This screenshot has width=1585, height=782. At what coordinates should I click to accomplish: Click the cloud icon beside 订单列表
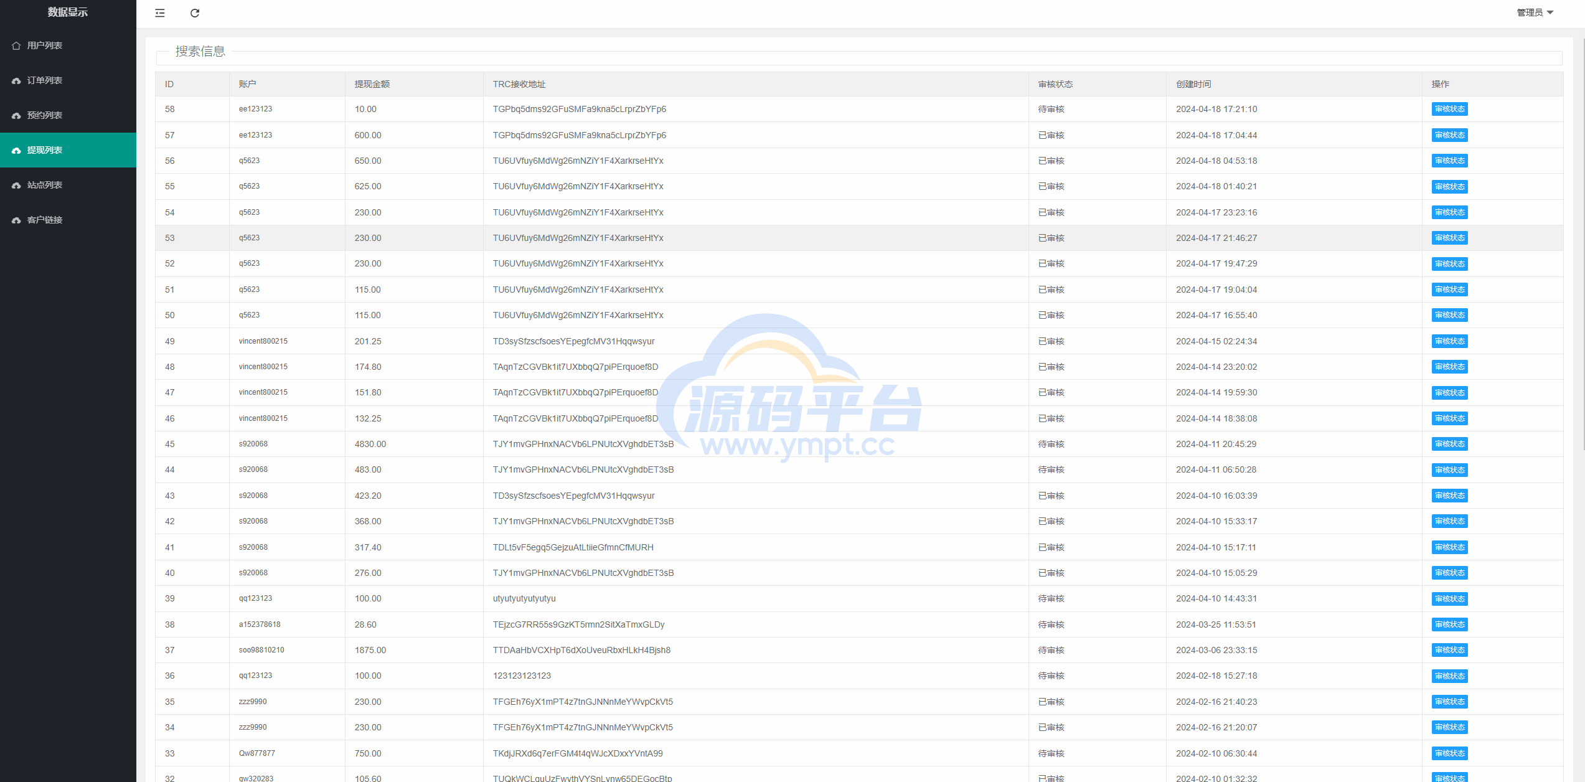click(16, 80)
